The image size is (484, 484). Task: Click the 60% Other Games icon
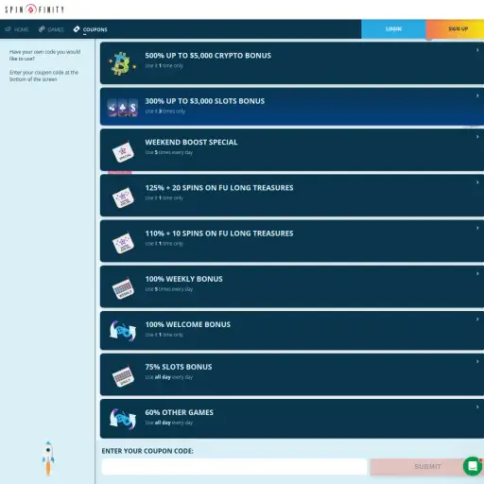(123, 419)
